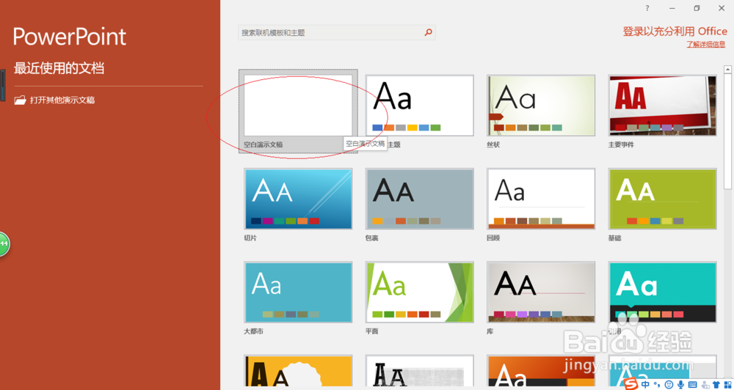
Task: Pick the 基础 green theme thumbnail
Action: point(662,199)
